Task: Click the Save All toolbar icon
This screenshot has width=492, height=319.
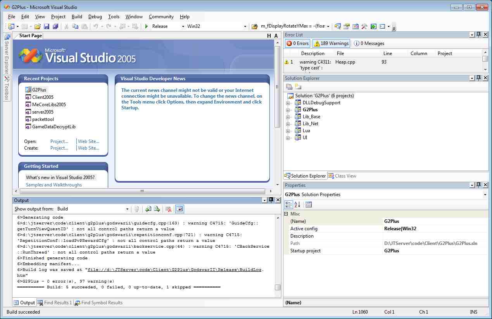Action: point(55,26)
